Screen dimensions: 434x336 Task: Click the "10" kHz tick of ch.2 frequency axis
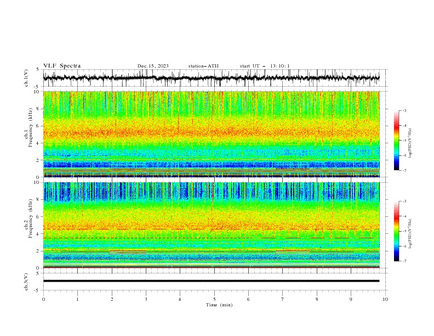pyautogui.click(x=37, y=182)
